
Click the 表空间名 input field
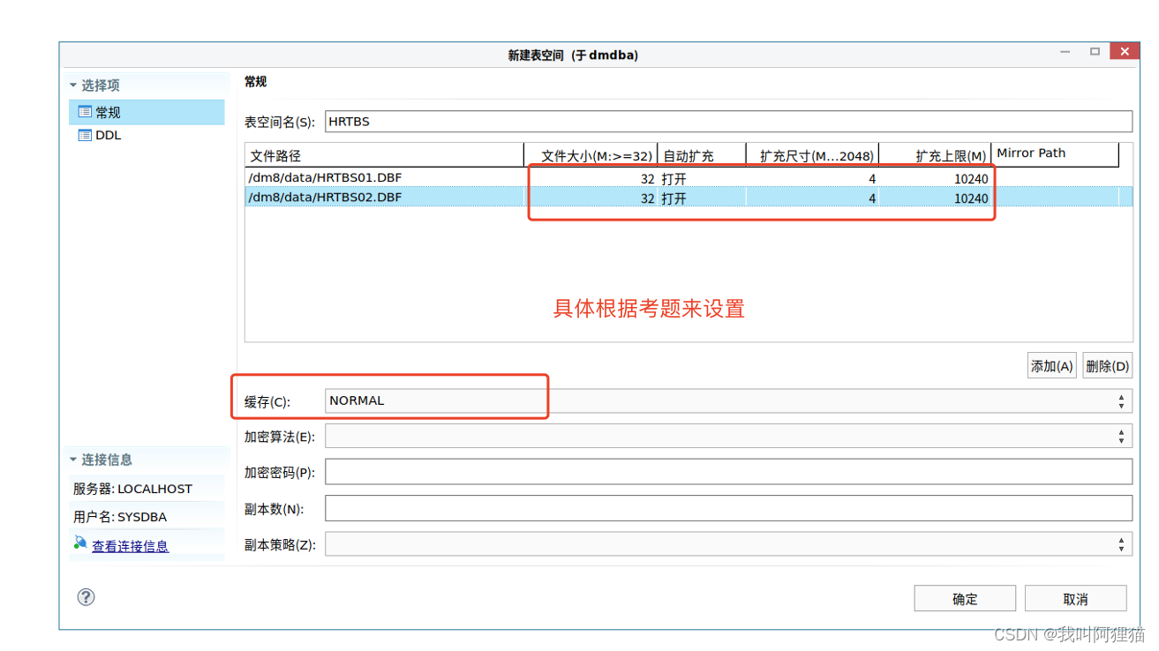[x=728, y=122]
